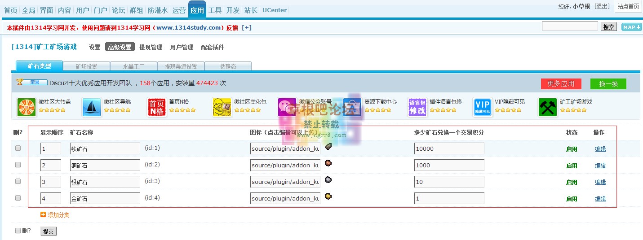Click 编辑 link for 铜矿石 row
643x240 pixels.
(600, 166)
